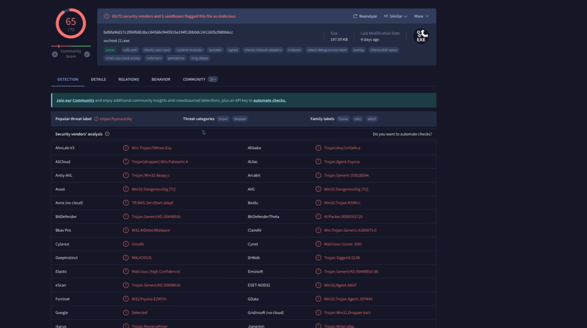587x328 pixels.
Task: Open the automate checks link
Action: 270,100
